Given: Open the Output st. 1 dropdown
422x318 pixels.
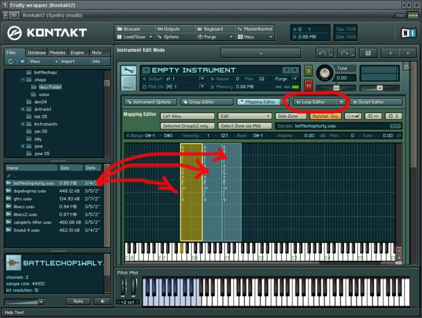Looking at the screenshot, I should [x=202, y=79].
